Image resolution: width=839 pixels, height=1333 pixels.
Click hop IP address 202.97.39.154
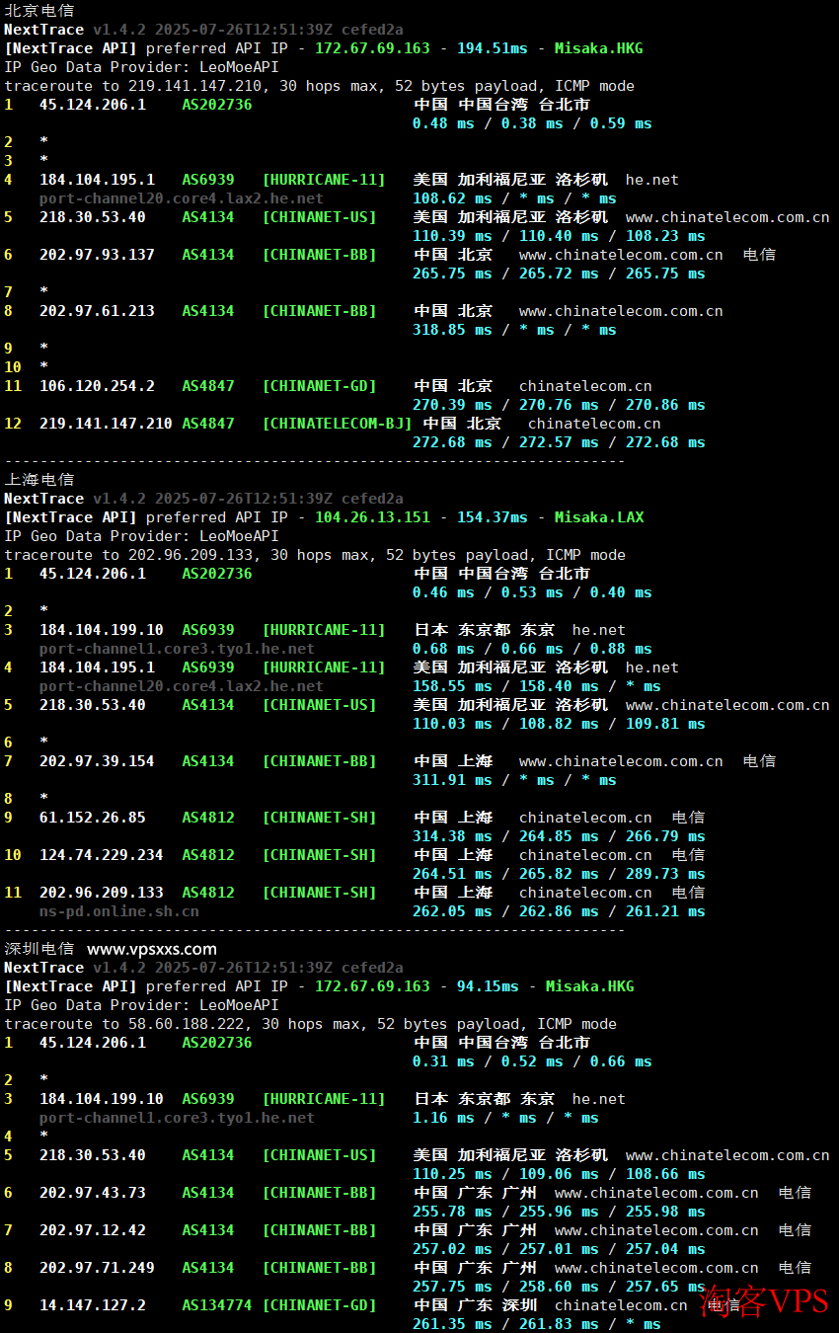tap(97, 761)
